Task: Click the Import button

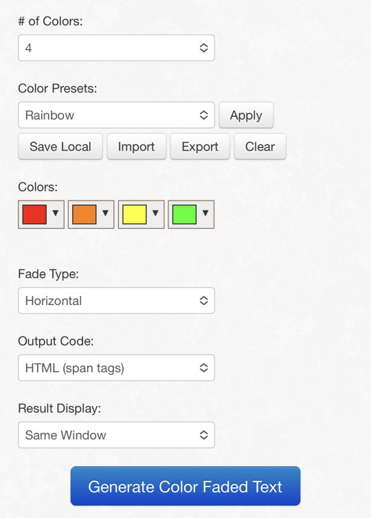Action: coord(136,146)
